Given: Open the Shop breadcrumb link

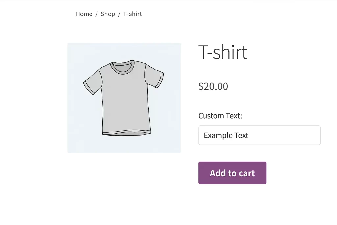Looking at the screenshot, I should pos(108,14).
